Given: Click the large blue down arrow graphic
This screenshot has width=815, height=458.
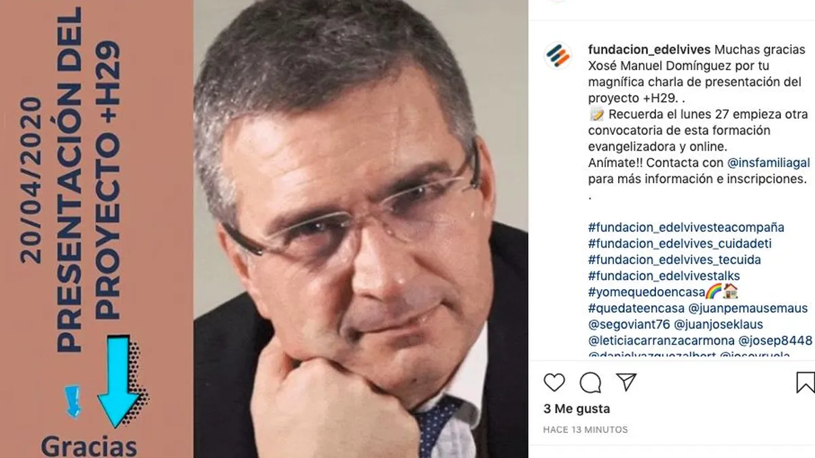Looking at the screenshot, I should pos(122,381).
